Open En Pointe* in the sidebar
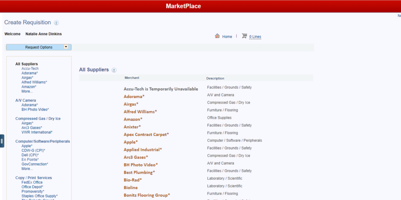 click(30, 160)
